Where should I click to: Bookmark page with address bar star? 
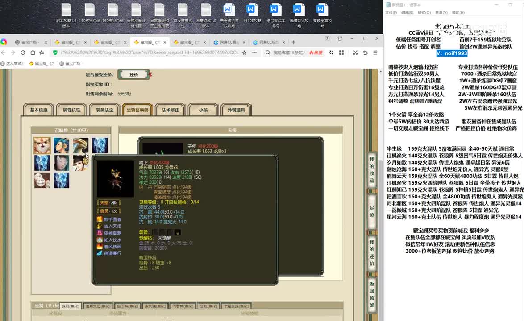coord(244,53)
